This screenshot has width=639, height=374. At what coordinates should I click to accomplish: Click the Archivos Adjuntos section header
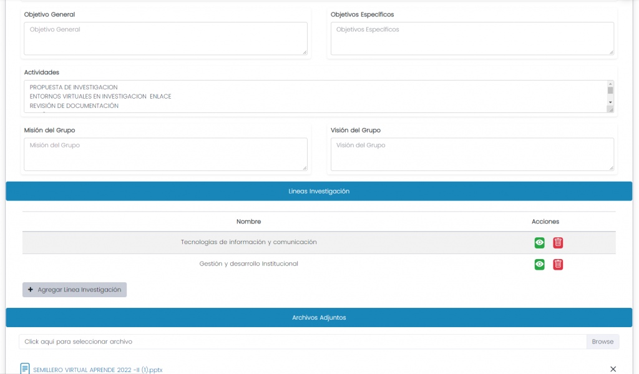[319, 317]
